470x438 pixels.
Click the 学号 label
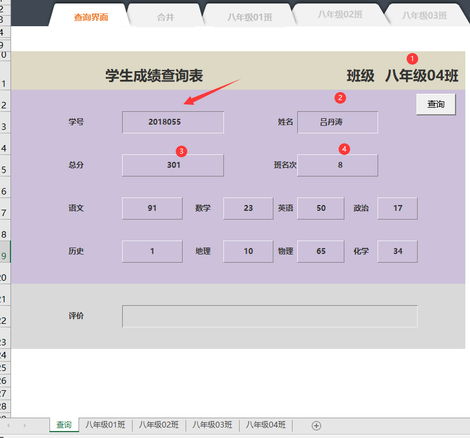[x=76, y=122]
